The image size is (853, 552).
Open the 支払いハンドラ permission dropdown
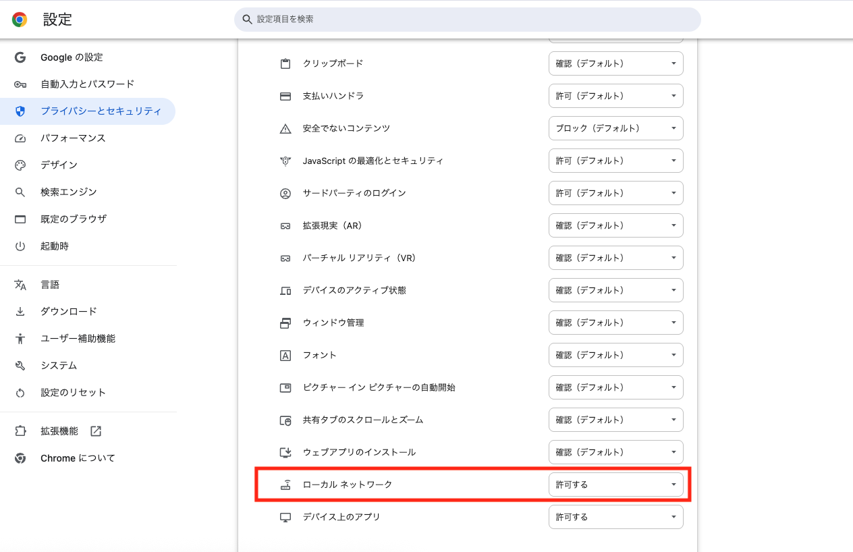[x=616, y=96]
